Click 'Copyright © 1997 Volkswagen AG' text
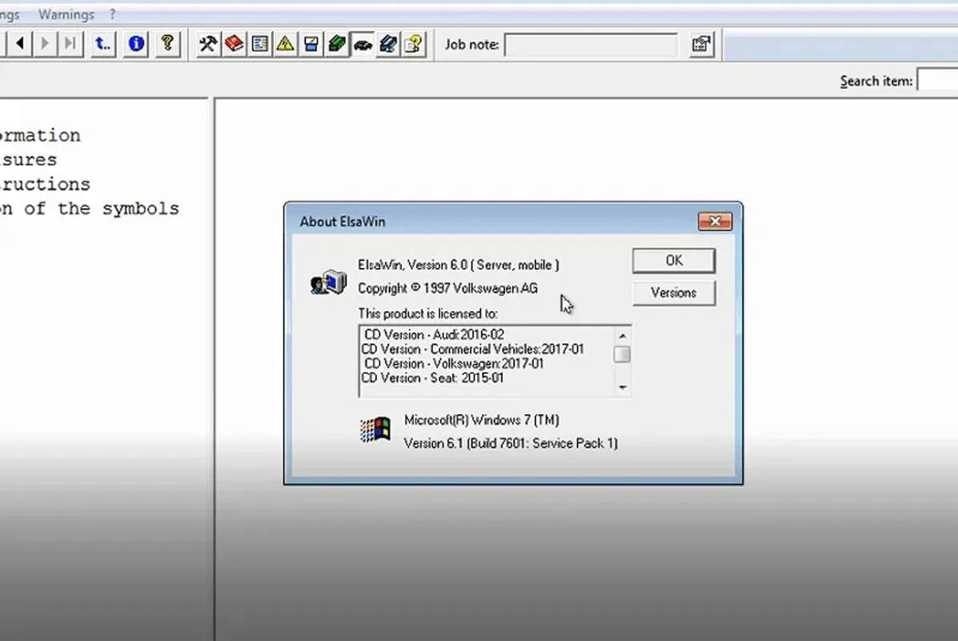Viewport: 958px width, 641px height. [x=448, y=288]
